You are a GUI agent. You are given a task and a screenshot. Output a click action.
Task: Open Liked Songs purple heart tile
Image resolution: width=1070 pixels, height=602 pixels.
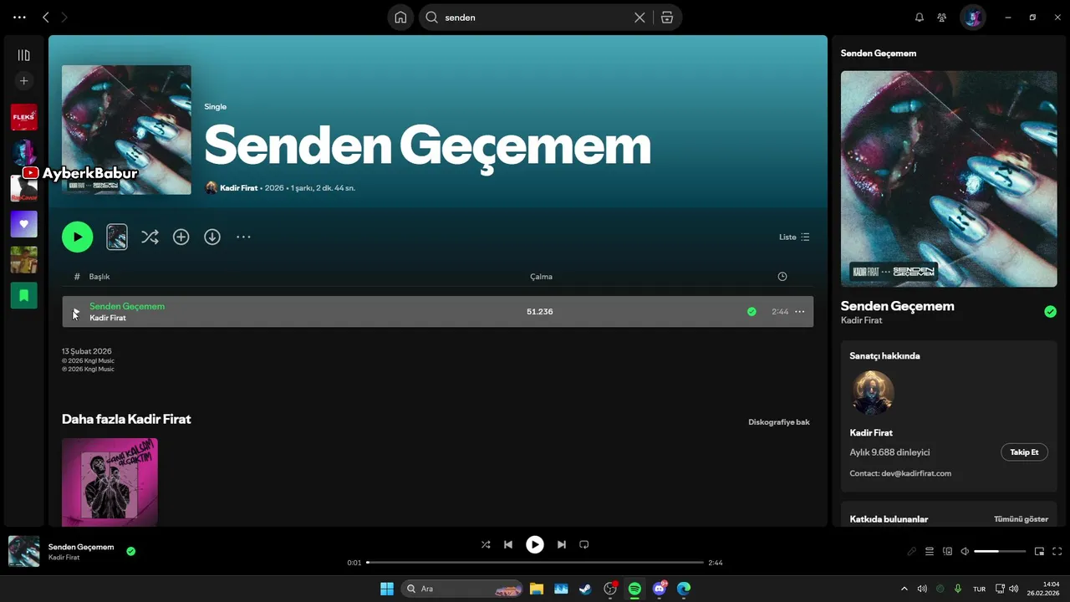(x=23, y=224)
